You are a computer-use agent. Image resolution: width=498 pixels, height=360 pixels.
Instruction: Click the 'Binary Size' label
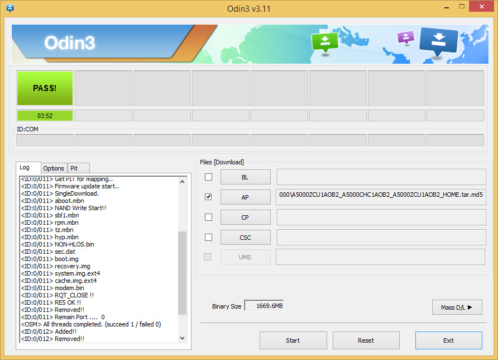(x=227, y=306)
